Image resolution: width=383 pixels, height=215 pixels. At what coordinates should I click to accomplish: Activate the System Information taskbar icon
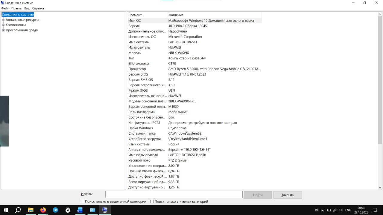click(x=105, y=210)
